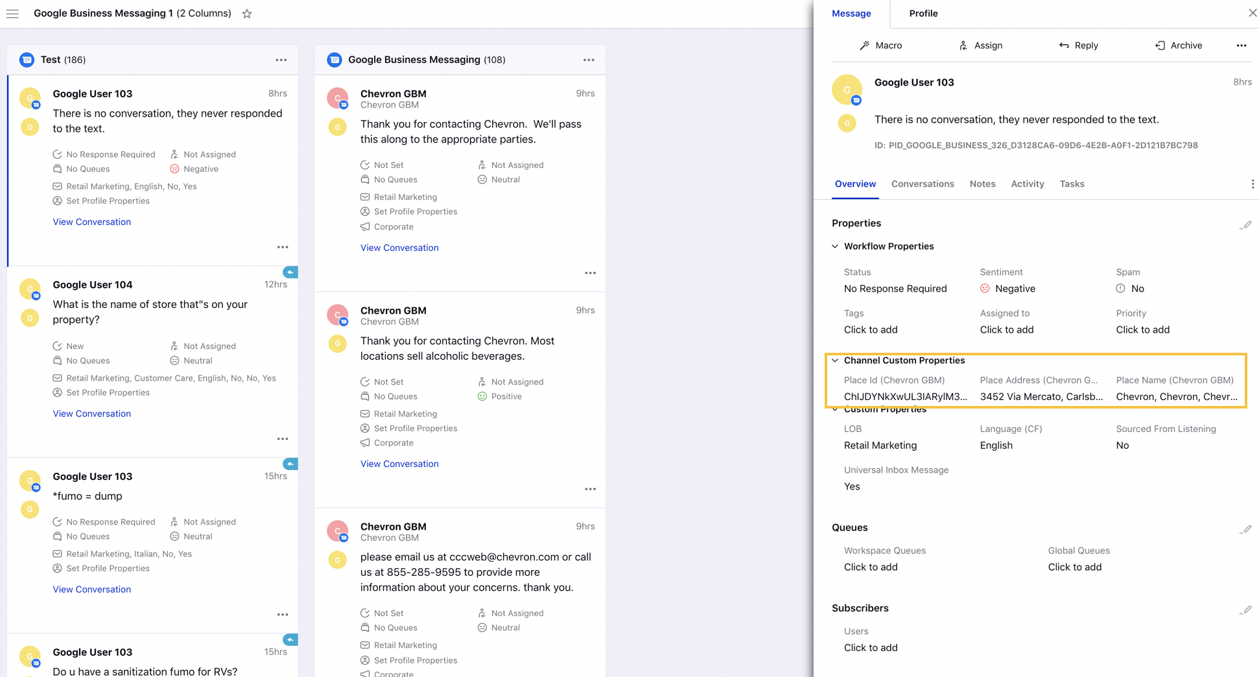View Conversation for first Chevron GBM message

click(x=399, y=248)
